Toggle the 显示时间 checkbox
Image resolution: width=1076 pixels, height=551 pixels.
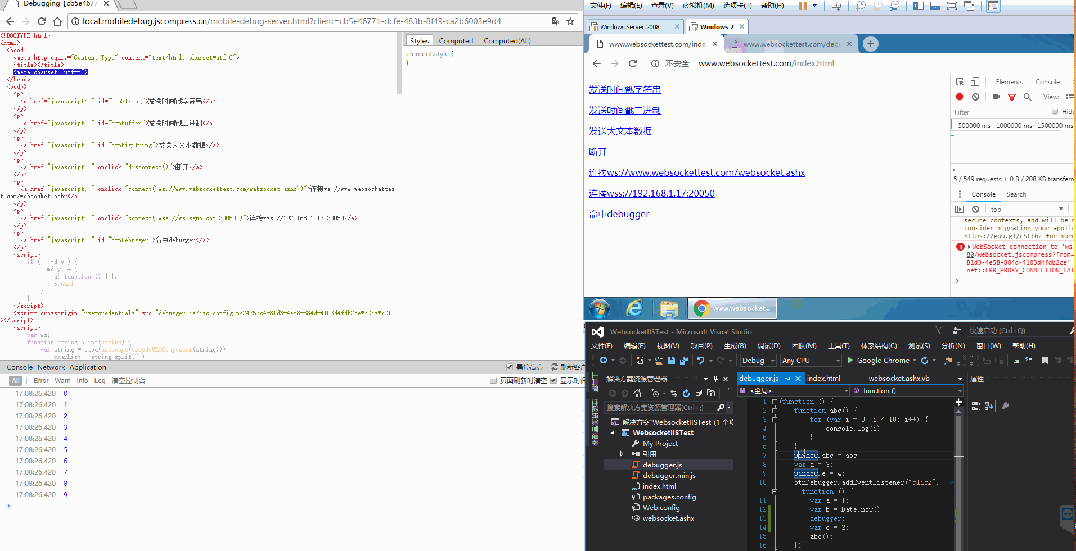(x=553, y=380)
